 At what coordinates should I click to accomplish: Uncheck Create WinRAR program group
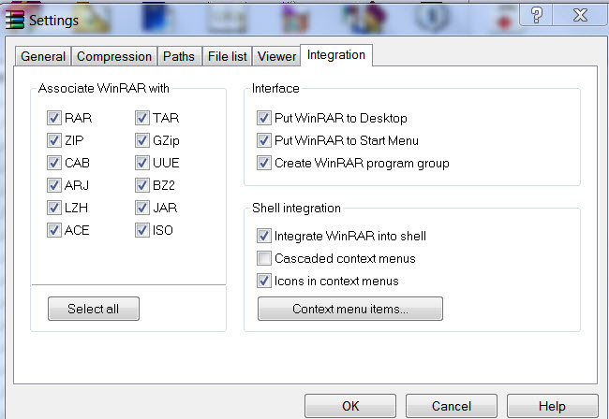pos(264,163)
